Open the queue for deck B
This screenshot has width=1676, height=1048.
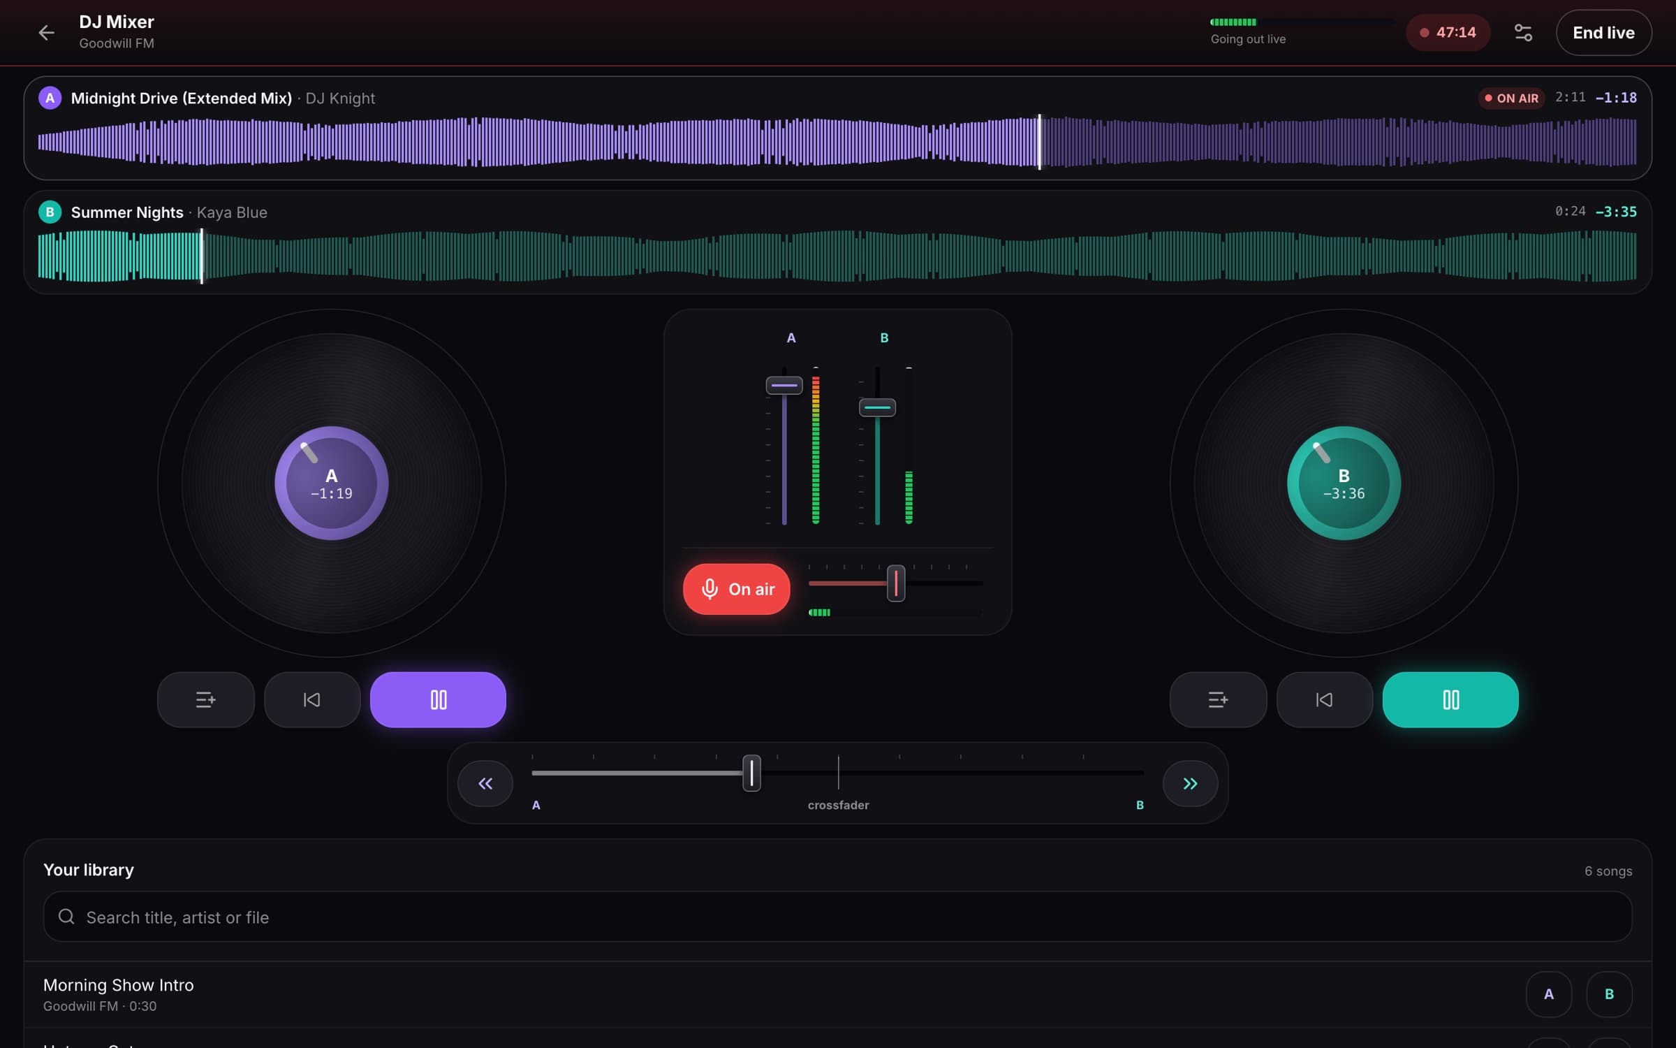pyautogui.click(x=1218, y=699)
